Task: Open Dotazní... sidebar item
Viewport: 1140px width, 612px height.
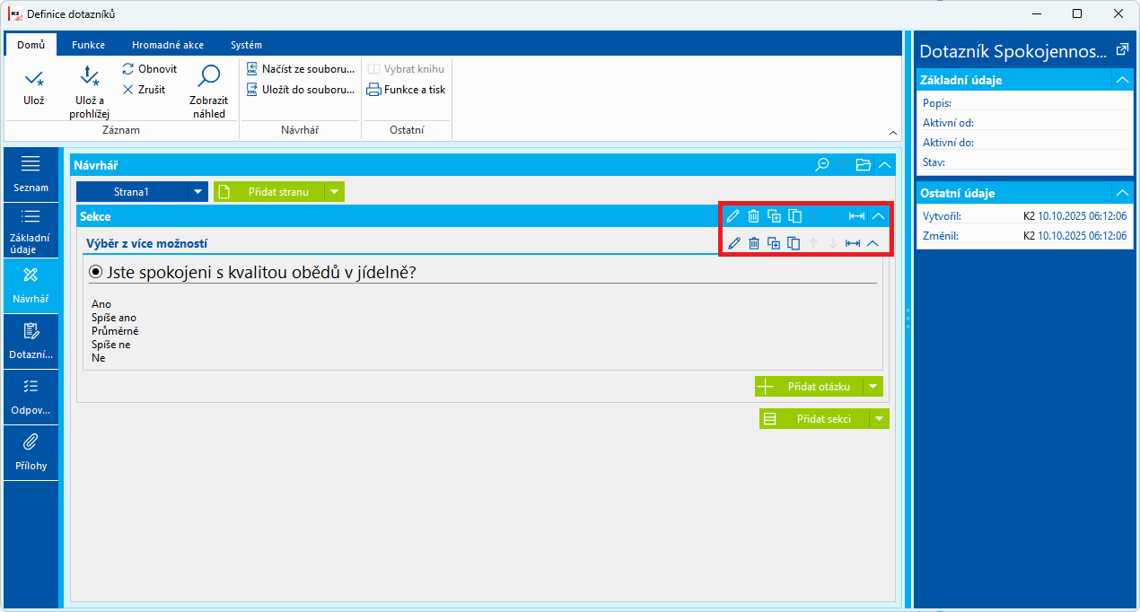Action: click(x=31, y=342)
